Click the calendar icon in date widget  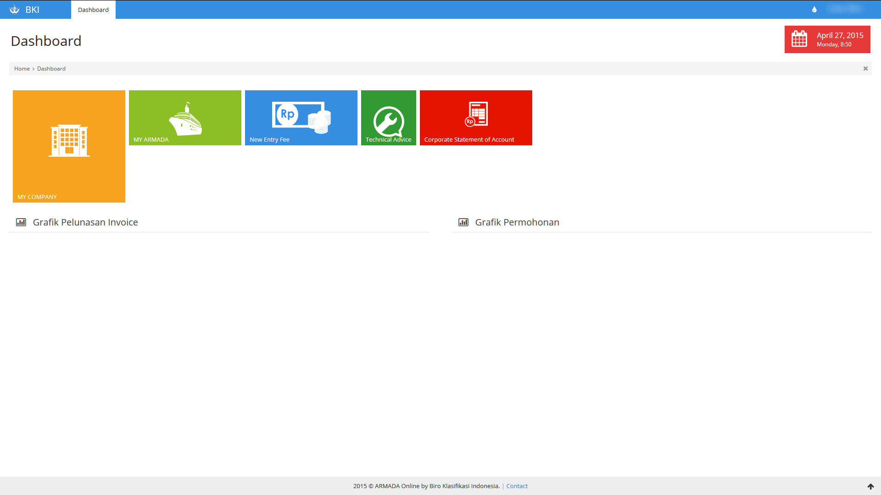799,39
